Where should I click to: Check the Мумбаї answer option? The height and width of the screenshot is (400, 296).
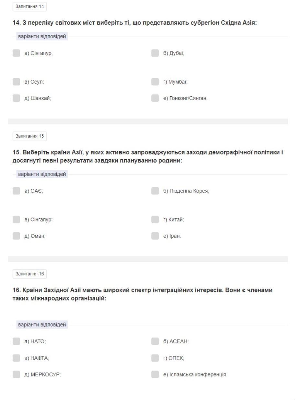pyautogui.click(x=155, y=82)
